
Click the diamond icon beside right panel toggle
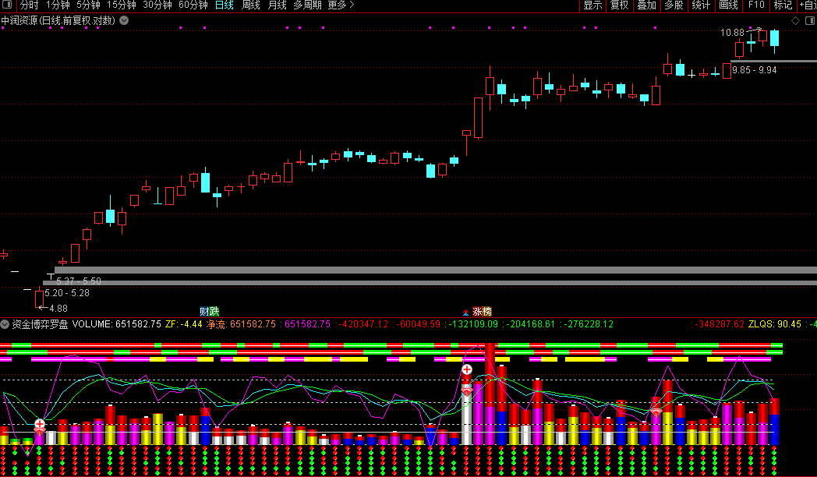point(795,20)
